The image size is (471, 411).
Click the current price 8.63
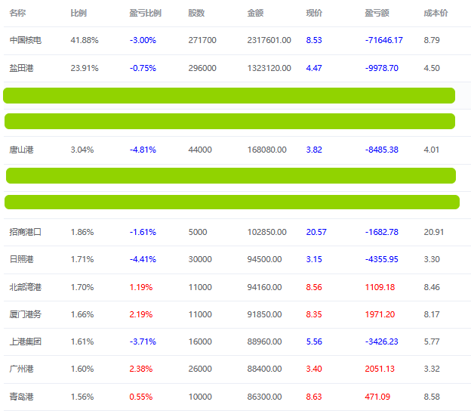click(314, 397)
